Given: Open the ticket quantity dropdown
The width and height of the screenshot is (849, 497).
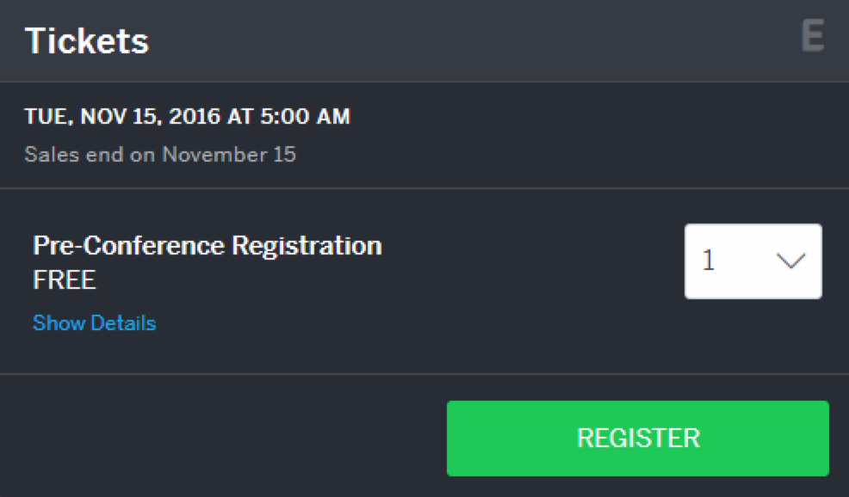Looking at the screenshot, I should (753, 261).
